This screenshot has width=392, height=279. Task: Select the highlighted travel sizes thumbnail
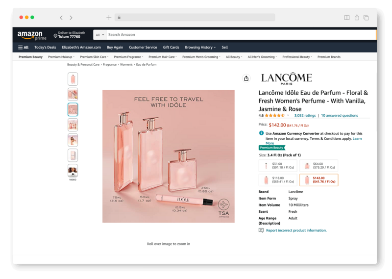click(x=73, y=110)
